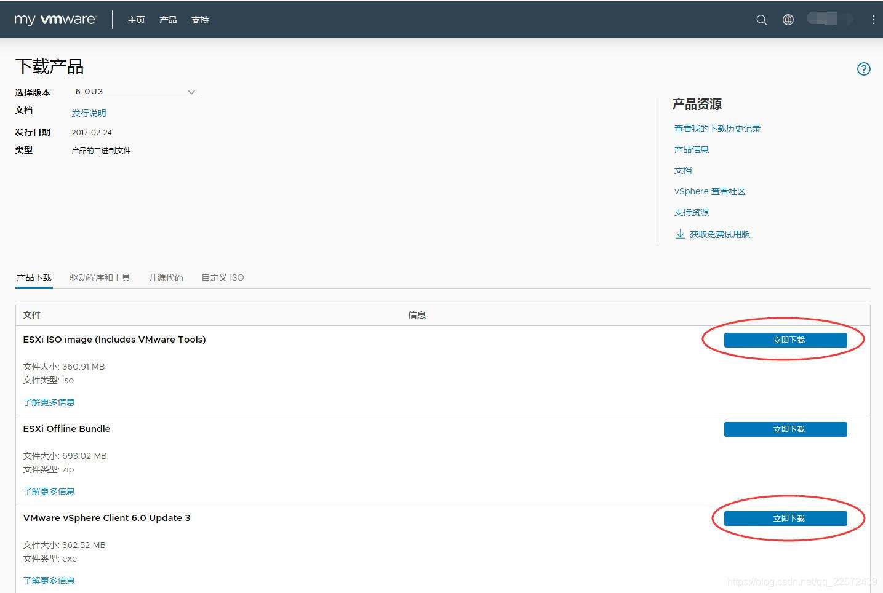Select the 产品下载 tab
The width and height of the screenshot is (883, 593).
34,277
